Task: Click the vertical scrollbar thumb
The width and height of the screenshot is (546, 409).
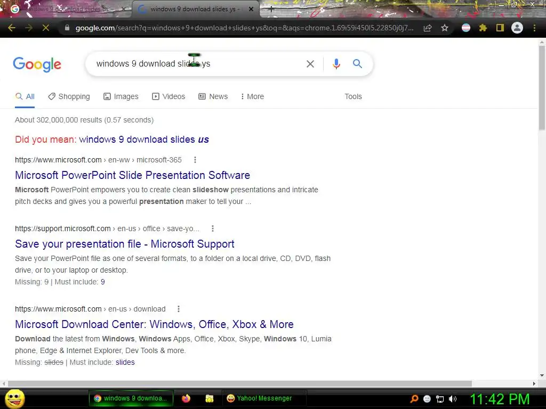Action: [542, 88]
